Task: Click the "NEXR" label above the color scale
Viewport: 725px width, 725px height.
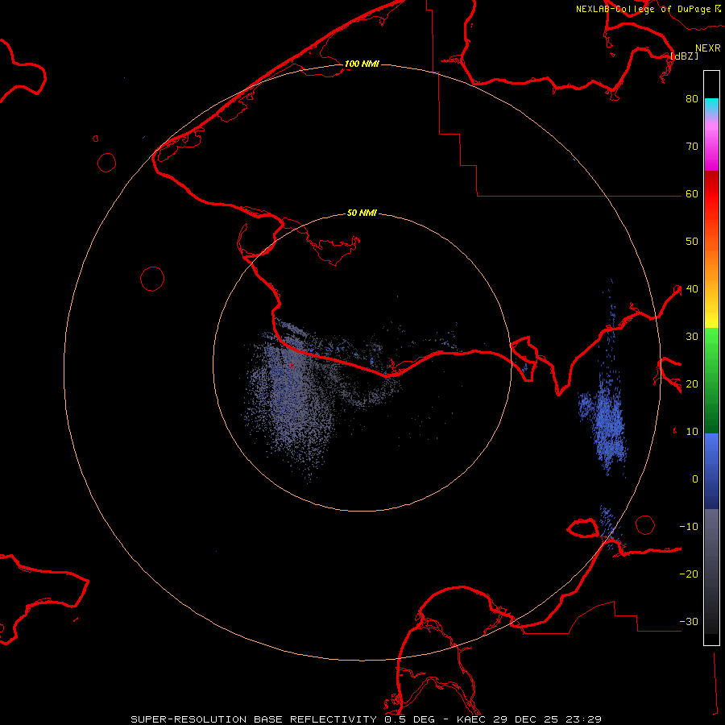Action: coord(707,48)
